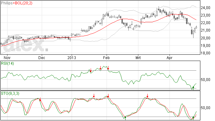Viewport: 215px width, 121px height.
Task: Click the Dec label on the date axis
Action: click(42, 58)
